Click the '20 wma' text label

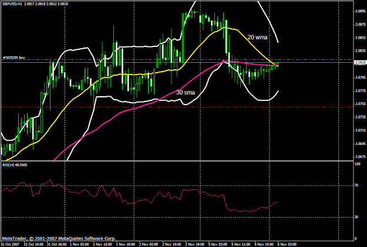257,37
